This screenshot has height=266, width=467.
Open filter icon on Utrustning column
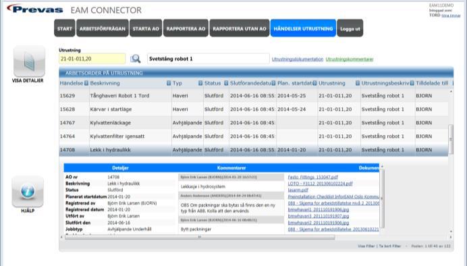tap(358, 83)
